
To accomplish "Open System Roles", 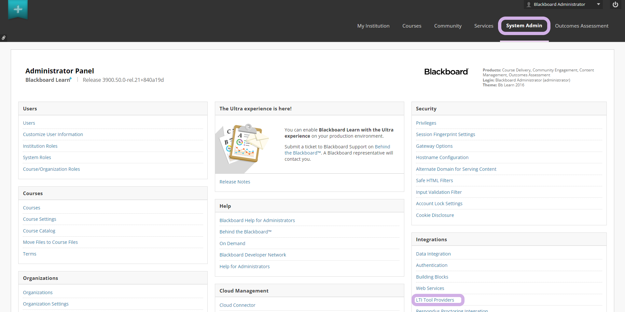I will tap(37, 157).
